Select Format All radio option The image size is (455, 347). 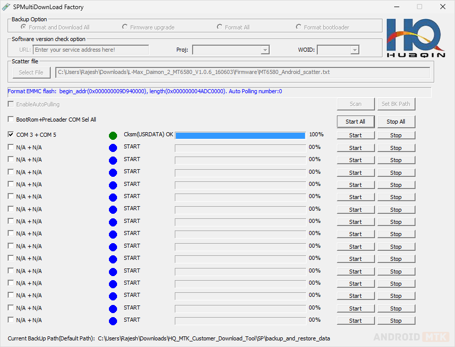220,27
